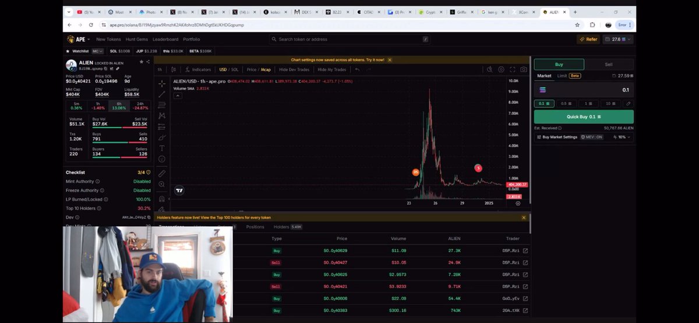Open chart quick search icon

[490, 69]
